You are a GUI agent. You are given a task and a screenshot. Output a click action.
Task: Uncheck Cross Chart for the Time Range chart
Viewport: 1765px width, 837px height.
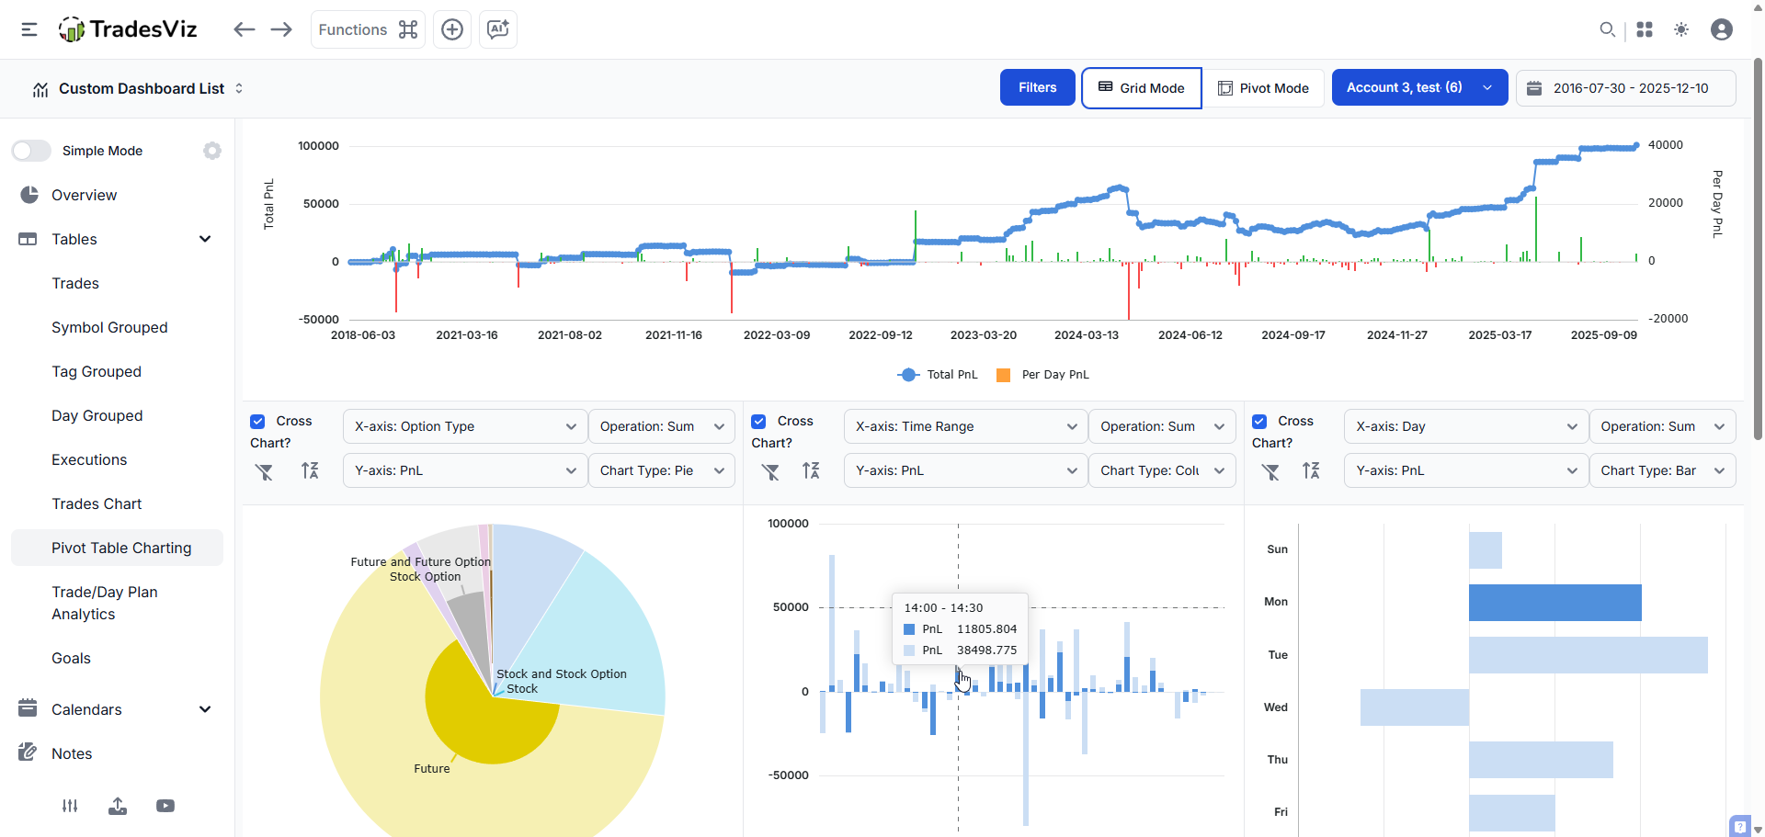pyautogui.click(x=759, y=422)
